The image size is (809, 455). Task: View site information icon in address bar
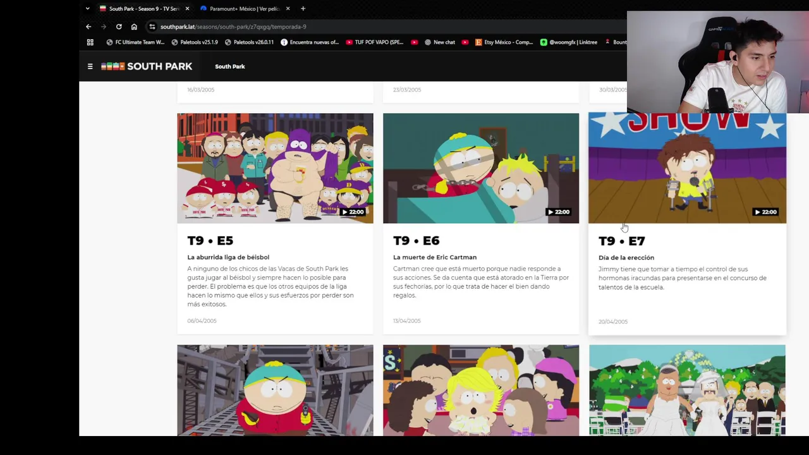pyautogui.click(x=152, y=27)
